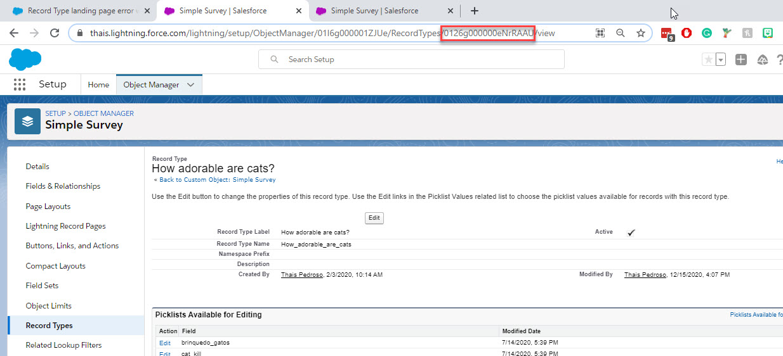The image size is (783, 356).
Task: Click the Salesforce cloud logo
Action: [x=25, y=59]
